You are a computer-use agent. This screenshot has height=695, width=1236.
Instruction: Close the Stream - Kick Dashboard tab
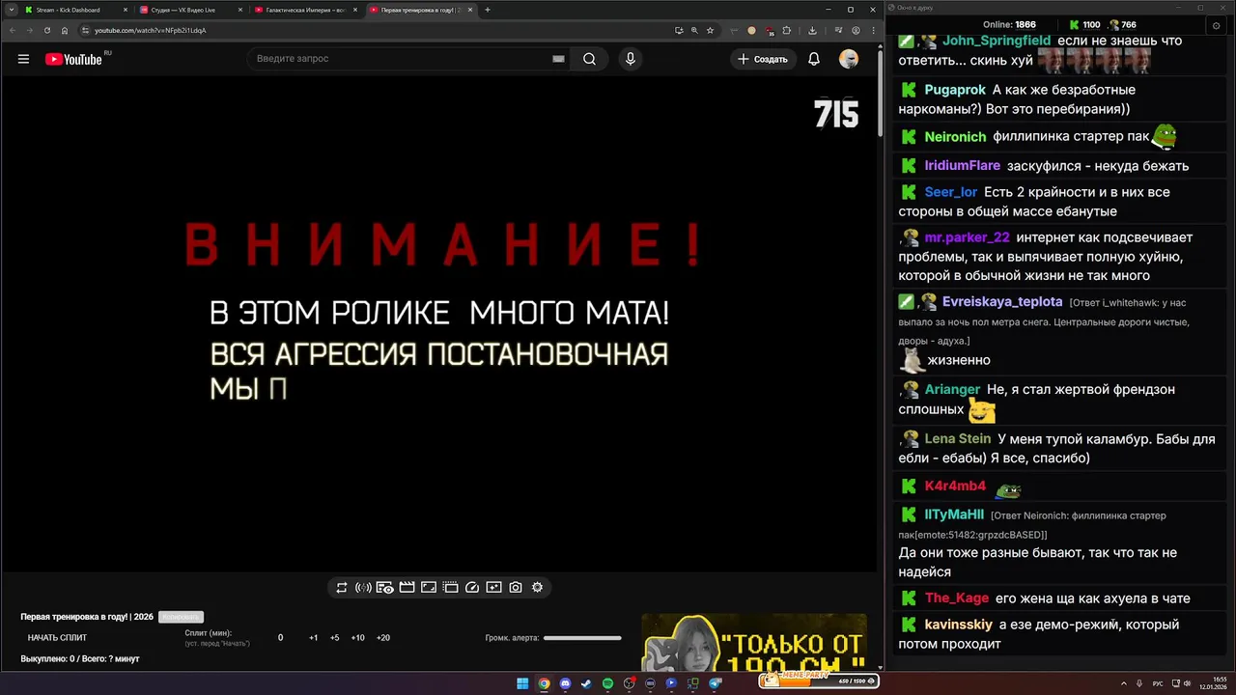[x=125, y=10]
